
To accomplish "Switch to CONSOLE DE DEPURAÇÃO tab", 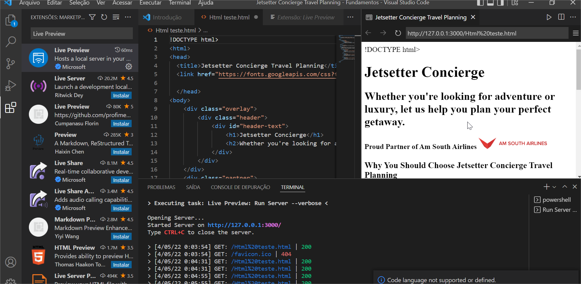I will point(240,187).
